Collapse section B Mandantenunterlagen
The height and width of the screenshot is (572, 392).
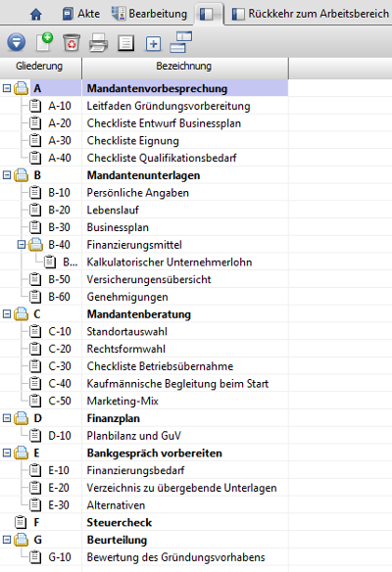click(x=7, y=175)
